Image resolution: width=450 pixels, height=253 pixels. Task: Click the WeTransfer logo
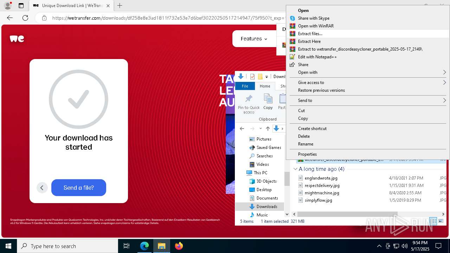point(17,39)
